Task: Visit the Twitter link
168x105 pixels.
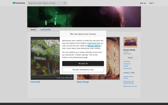Action: click(126, 66)
